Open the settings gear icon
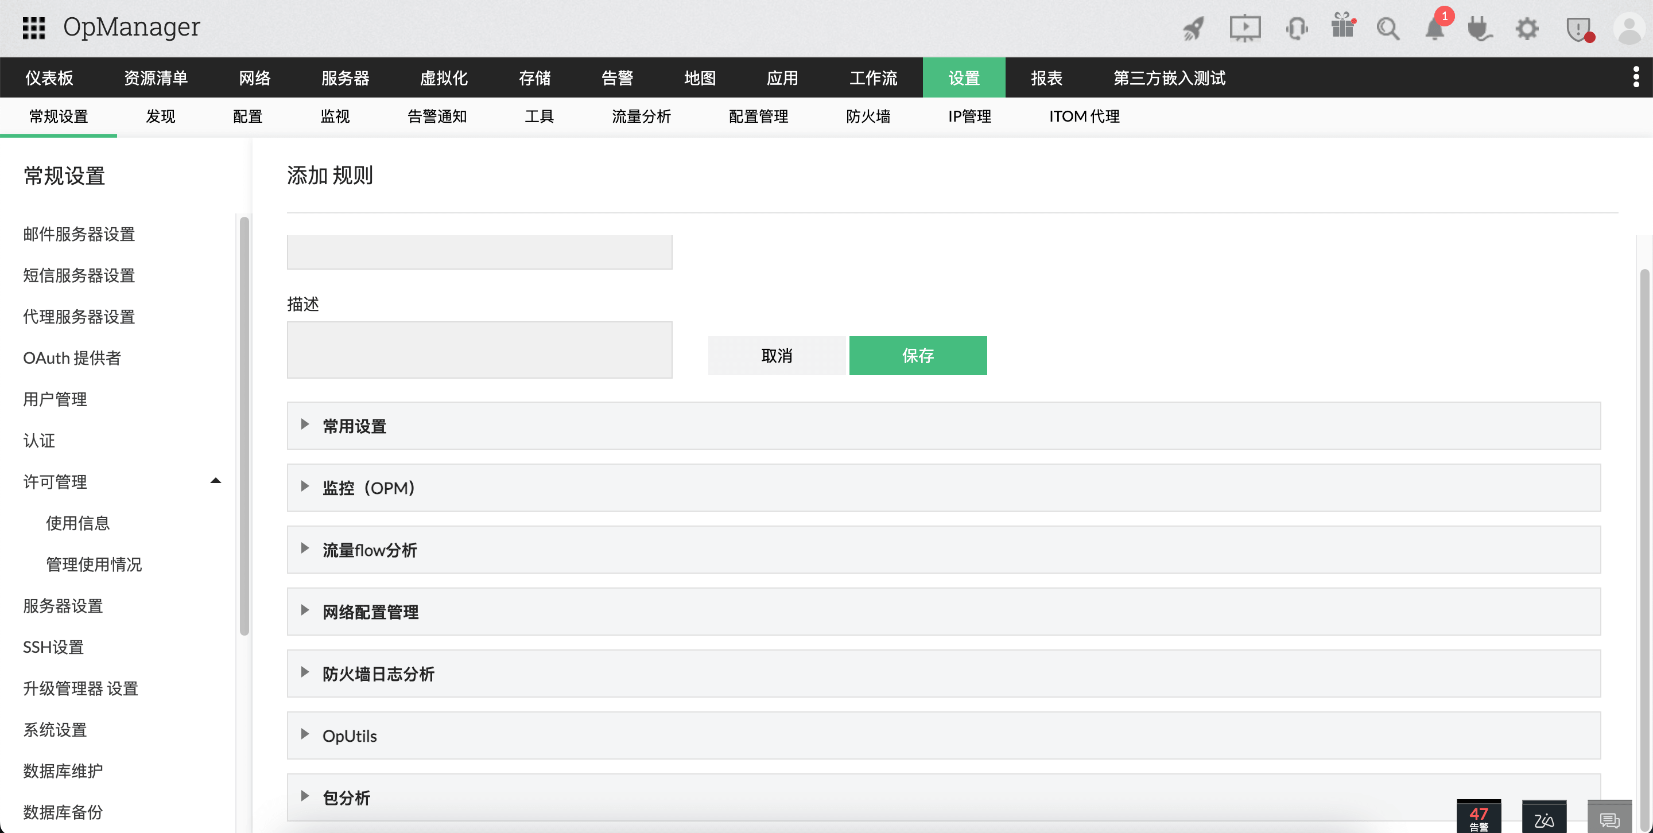Screen dimensions: 1653x833 (x=1527, y=28)
